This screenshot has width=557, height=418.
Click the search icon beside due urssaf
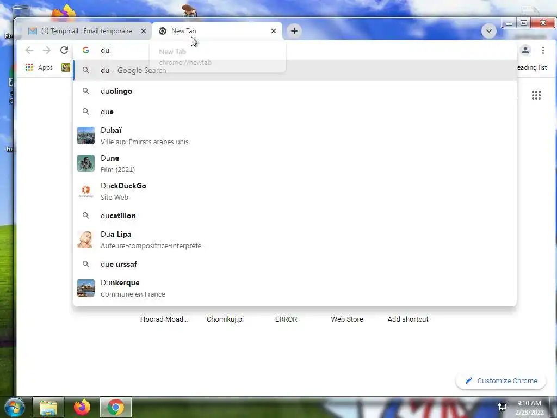85,264
